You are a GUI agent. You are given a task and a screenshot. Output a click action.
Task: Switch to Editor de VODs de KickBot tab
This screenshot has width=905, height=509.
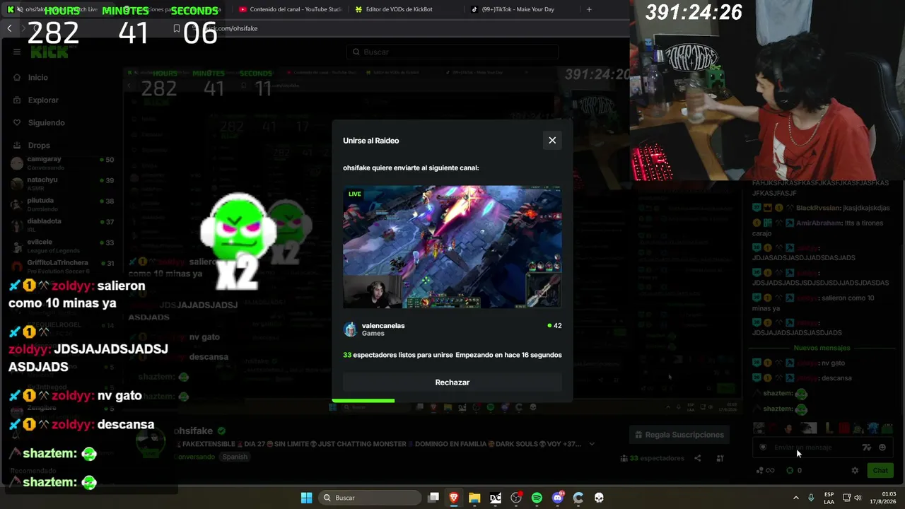coord(407,9)
